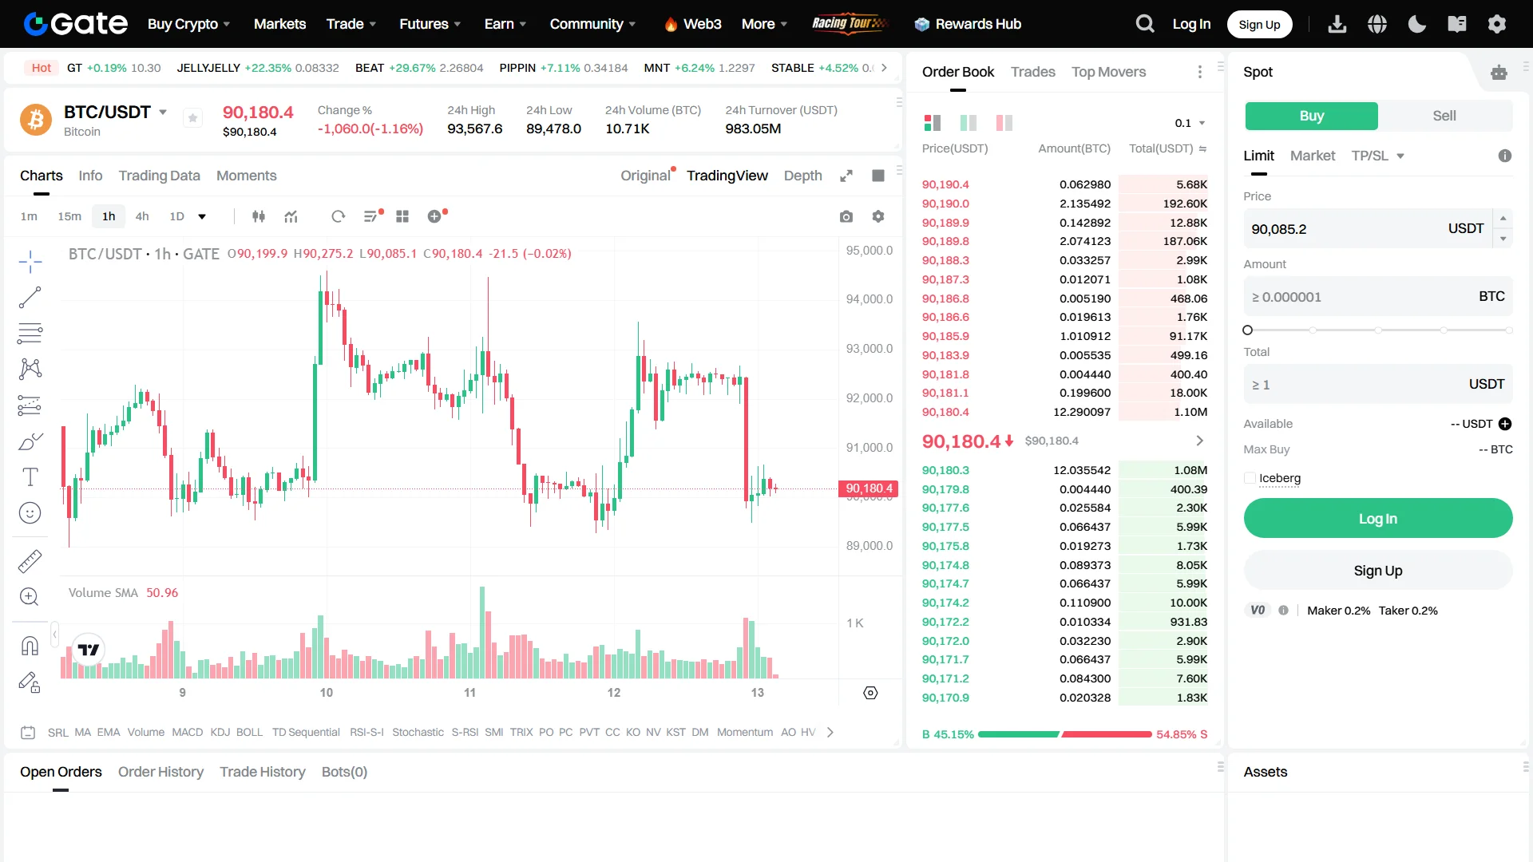Open the TP/SL dropdown
Screen dimensions: 1533x862
coord(1378,156)
